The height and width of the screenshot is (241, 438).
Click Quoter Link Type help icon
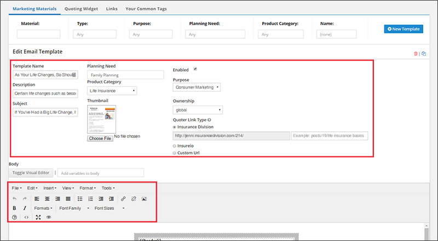pyautogui.click(x=209, y=120)
